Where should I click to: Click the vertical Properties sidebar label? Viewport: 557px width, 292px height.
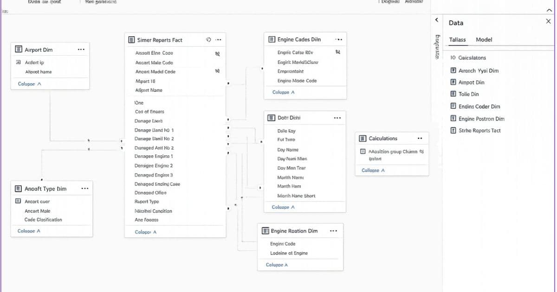coord(436,51)
